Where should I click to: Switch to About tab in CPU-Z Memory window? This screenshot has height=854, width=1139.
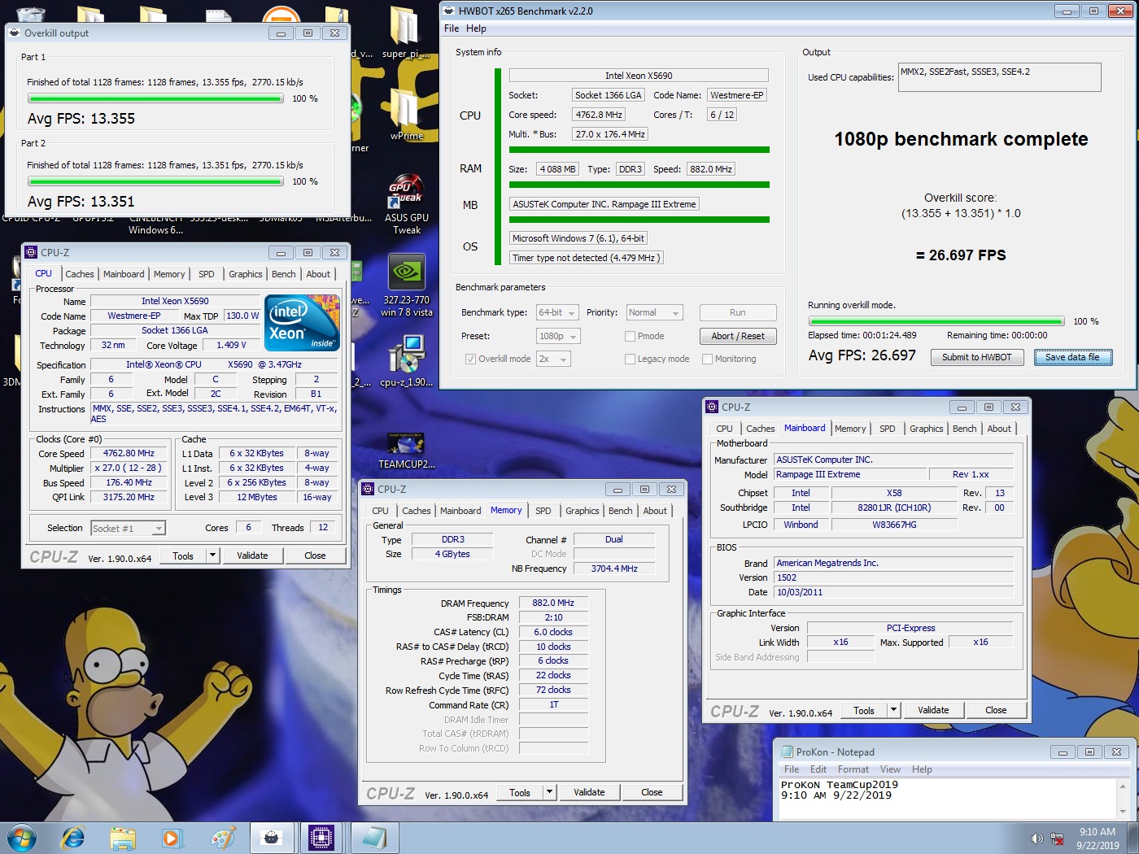pos(655,511)
